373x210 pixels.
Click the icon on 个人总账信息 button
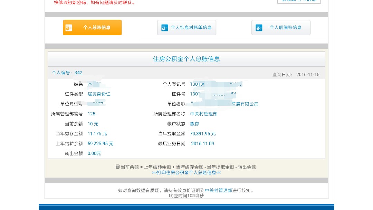pos(69,28)
